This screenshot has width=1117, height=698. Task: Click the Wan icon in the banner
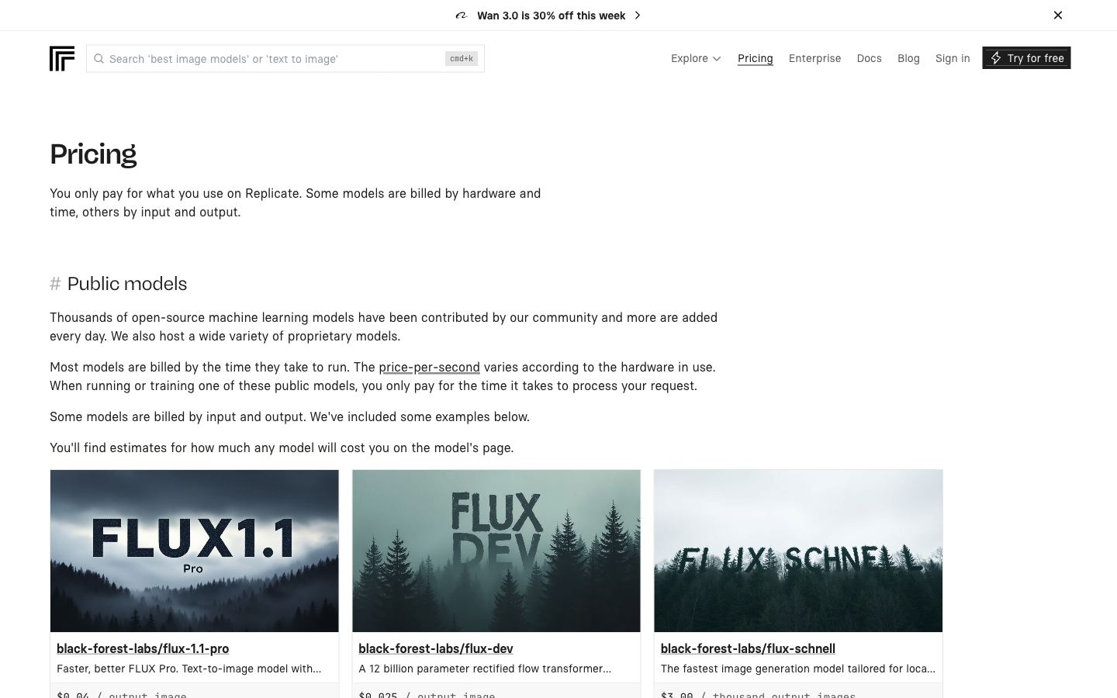click(462, 16)
